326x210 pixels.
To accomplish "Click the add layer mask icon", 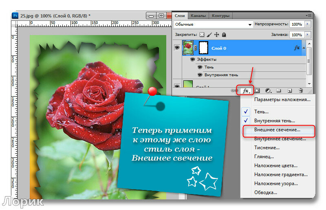I will pyautogui.click(x=257, y=91).
